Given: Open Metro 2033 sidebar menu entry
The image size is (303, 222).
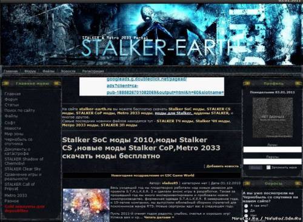Looking at the screenshot, I should (x=16, y=195).
